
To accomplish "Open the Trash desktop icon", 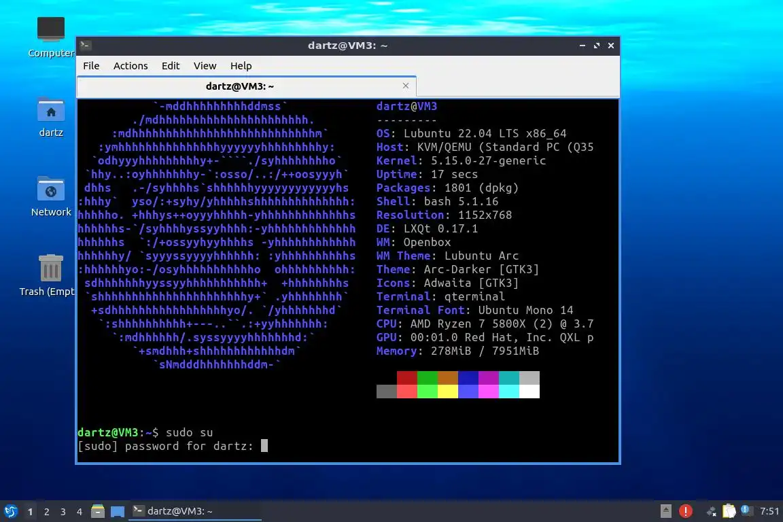I will point(51,275).
